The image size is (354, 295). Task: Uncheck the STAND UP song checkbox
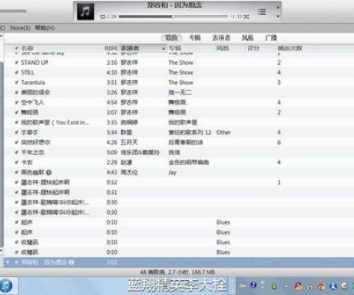pyautogui.click(x=17, y=63)
